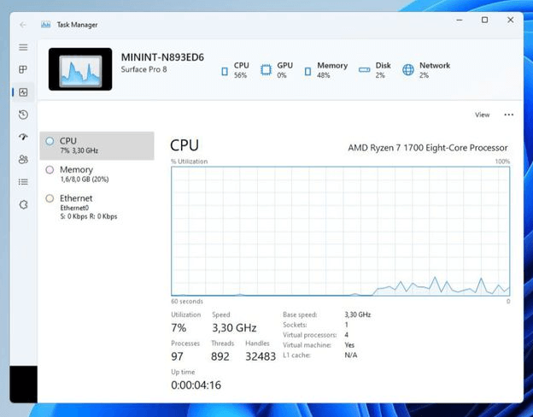
Task: Open the Processes page icon
Action: [x=23, y=70]
